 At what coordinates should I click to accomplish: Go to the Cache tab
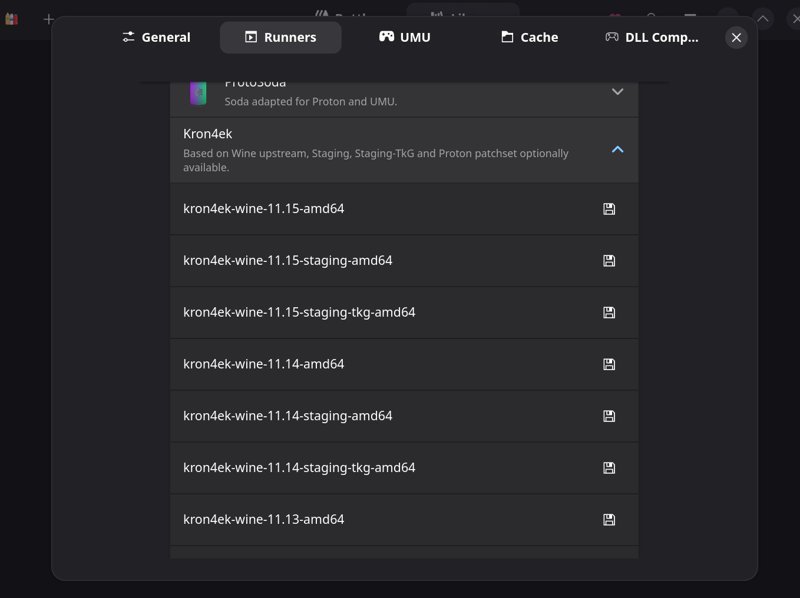coord(530,37)
